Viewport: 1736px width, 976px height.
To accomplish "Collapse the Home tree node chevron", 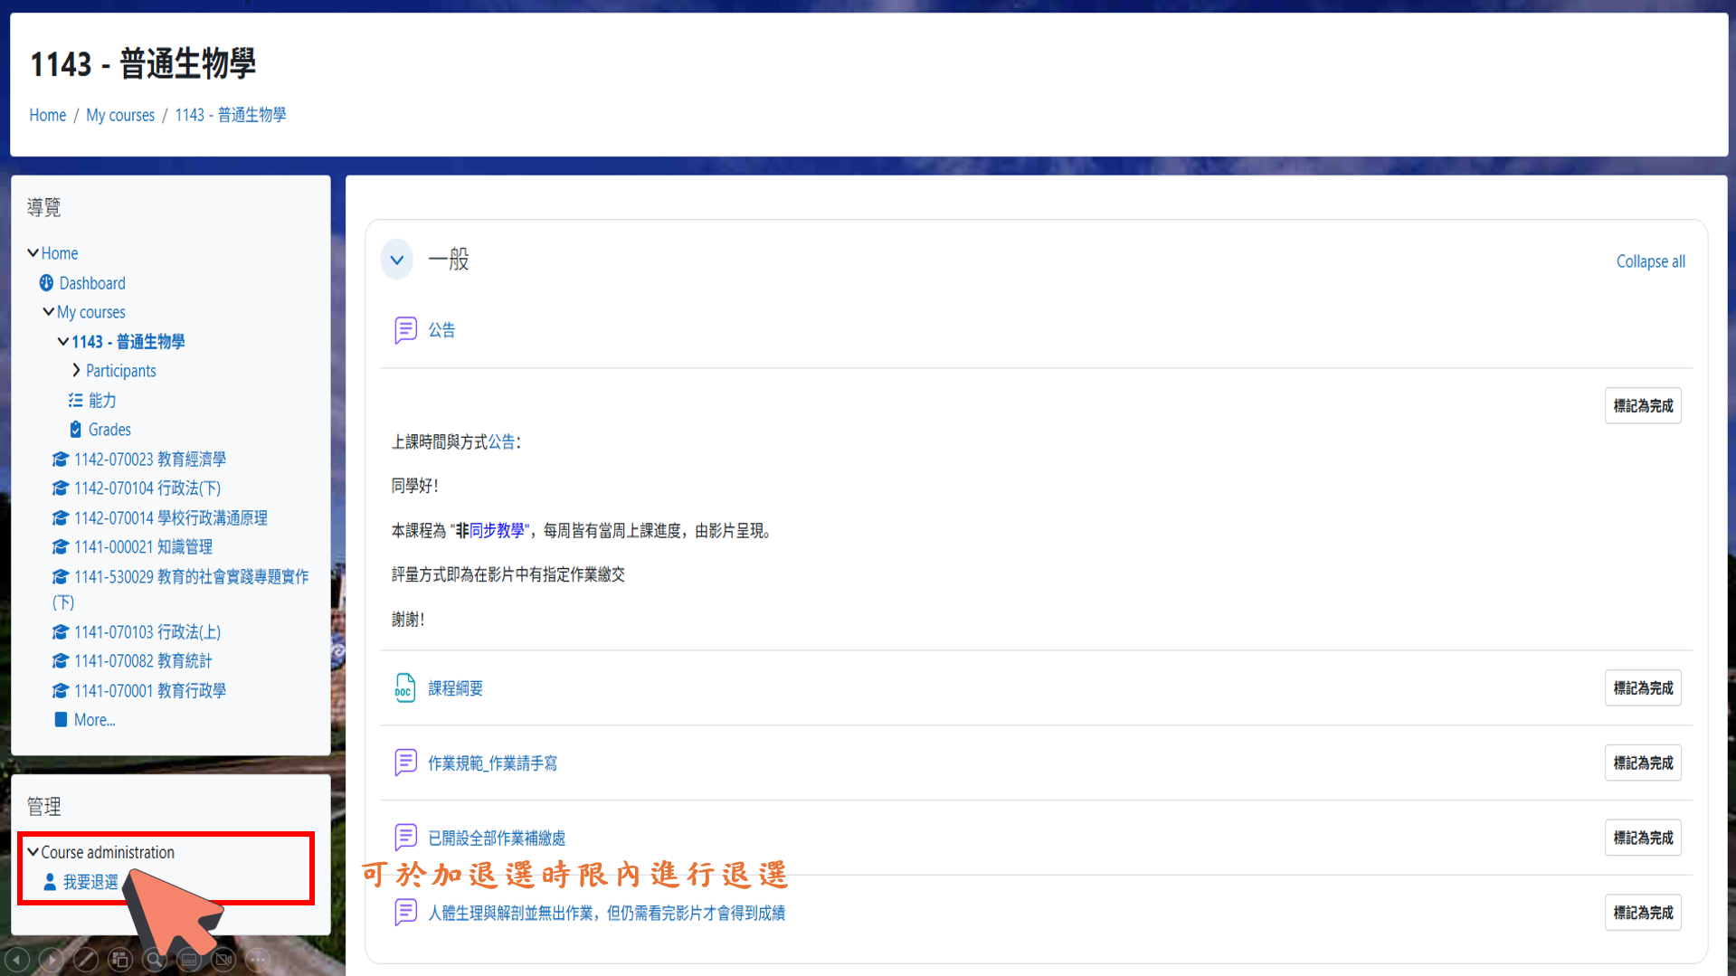I will 33,252.
